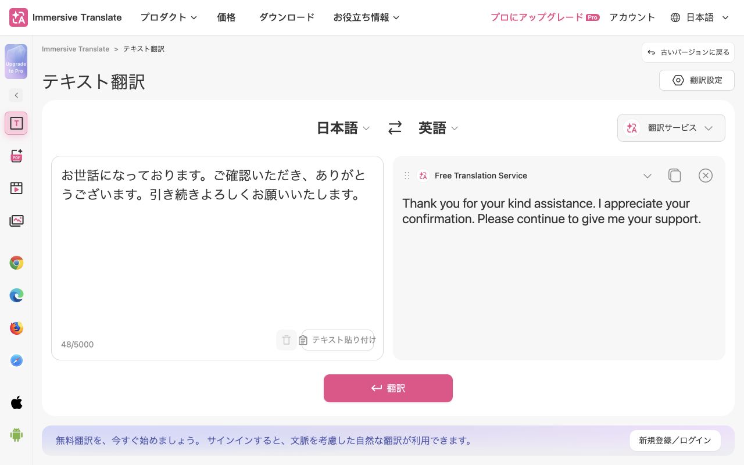Open site language selector 日本語 in header

point(700,17)
